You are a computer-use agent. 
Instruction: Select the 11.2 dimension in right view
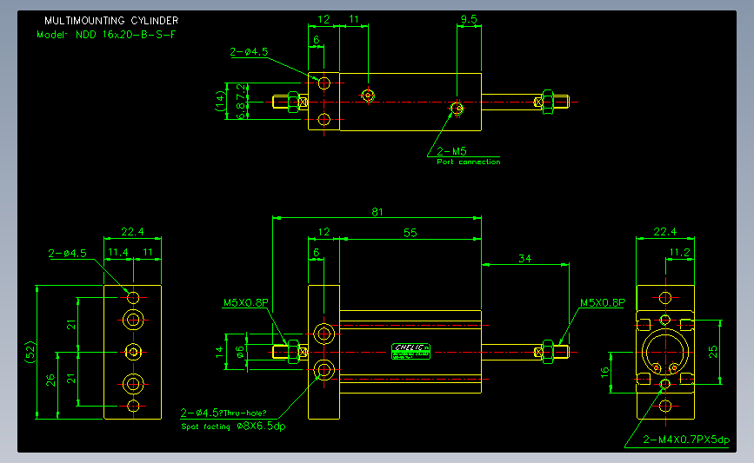[680, 253]
